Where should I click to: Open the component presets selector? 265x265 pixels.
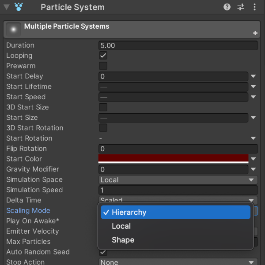(x=241, y=7)
